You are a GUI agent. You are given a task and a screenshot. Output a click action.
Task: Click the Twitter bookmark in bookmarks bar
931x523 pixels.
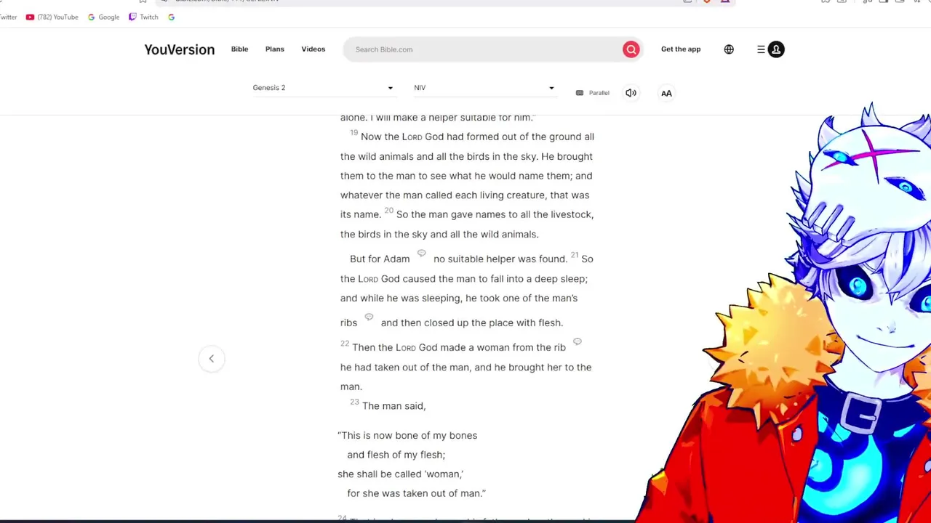click(9, 17)
